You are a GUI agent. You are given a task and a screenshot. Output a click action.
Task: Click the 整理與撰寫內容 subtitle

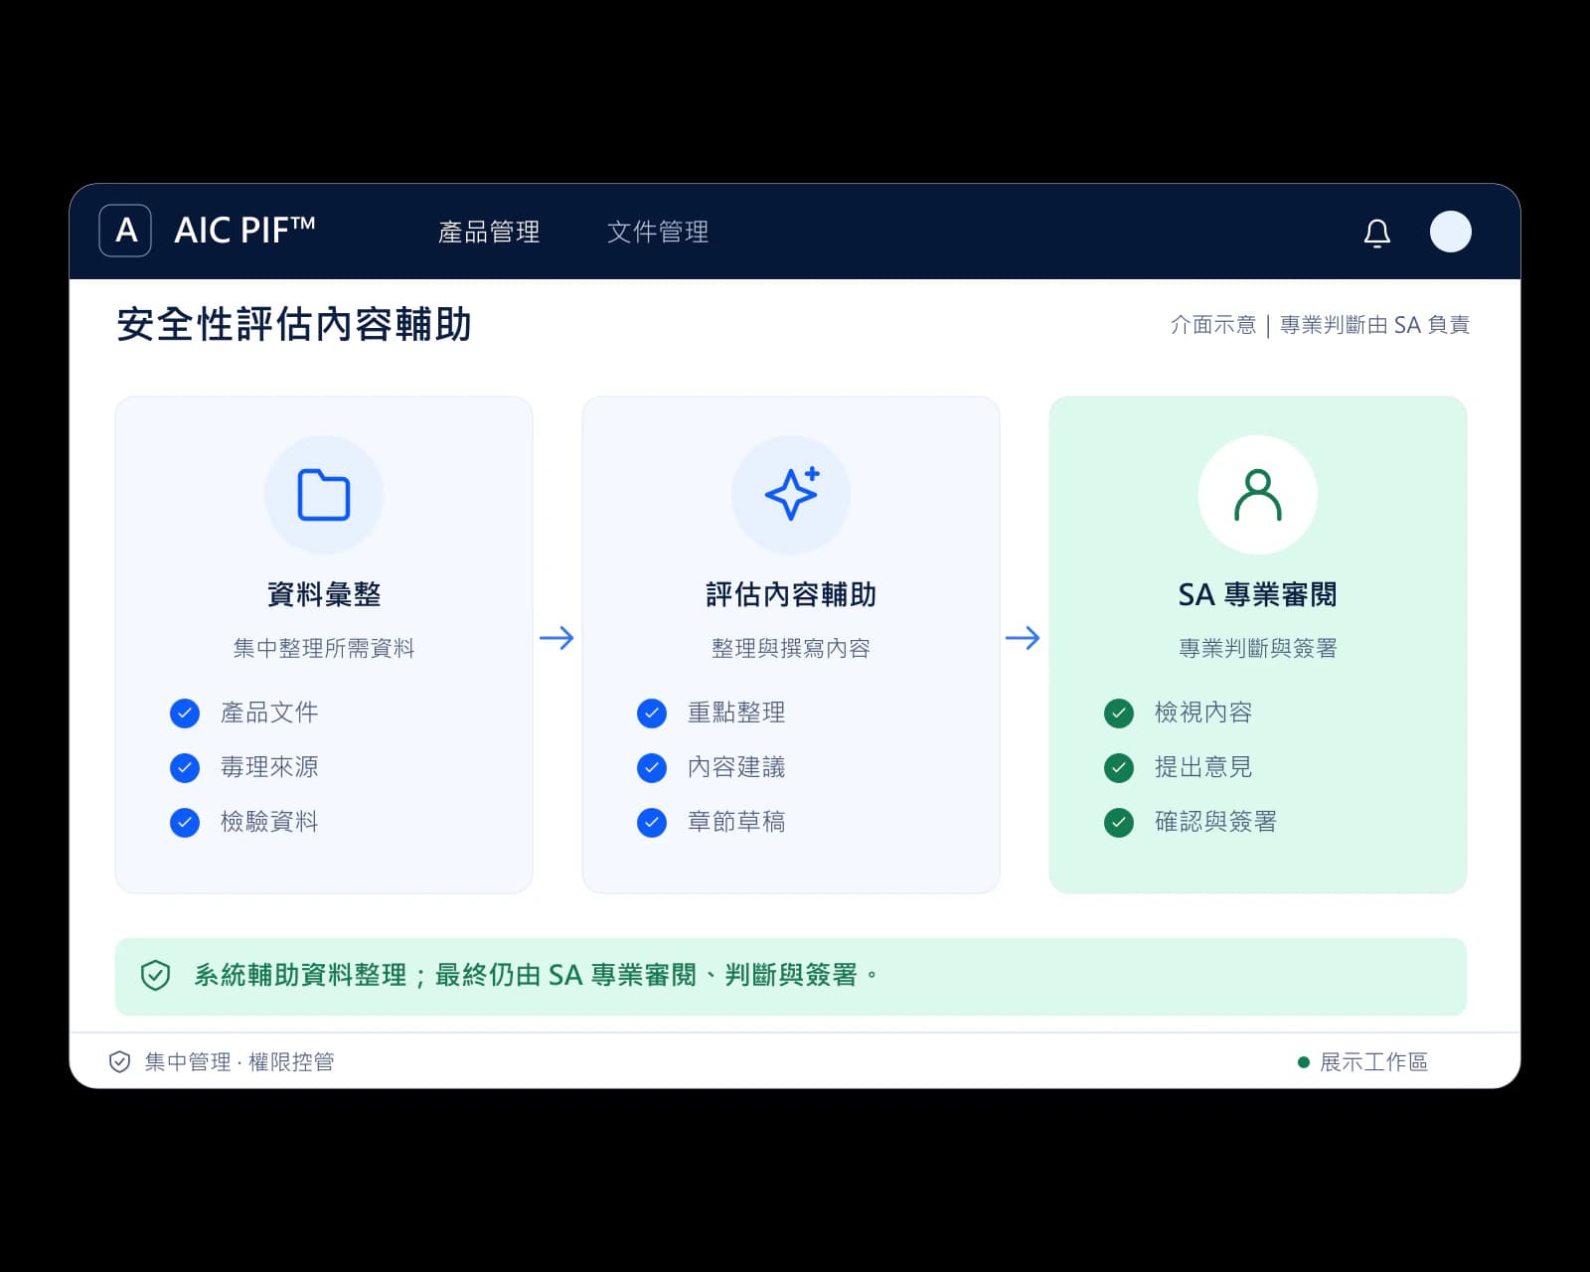pyautogui.click(x=791, y=648)
